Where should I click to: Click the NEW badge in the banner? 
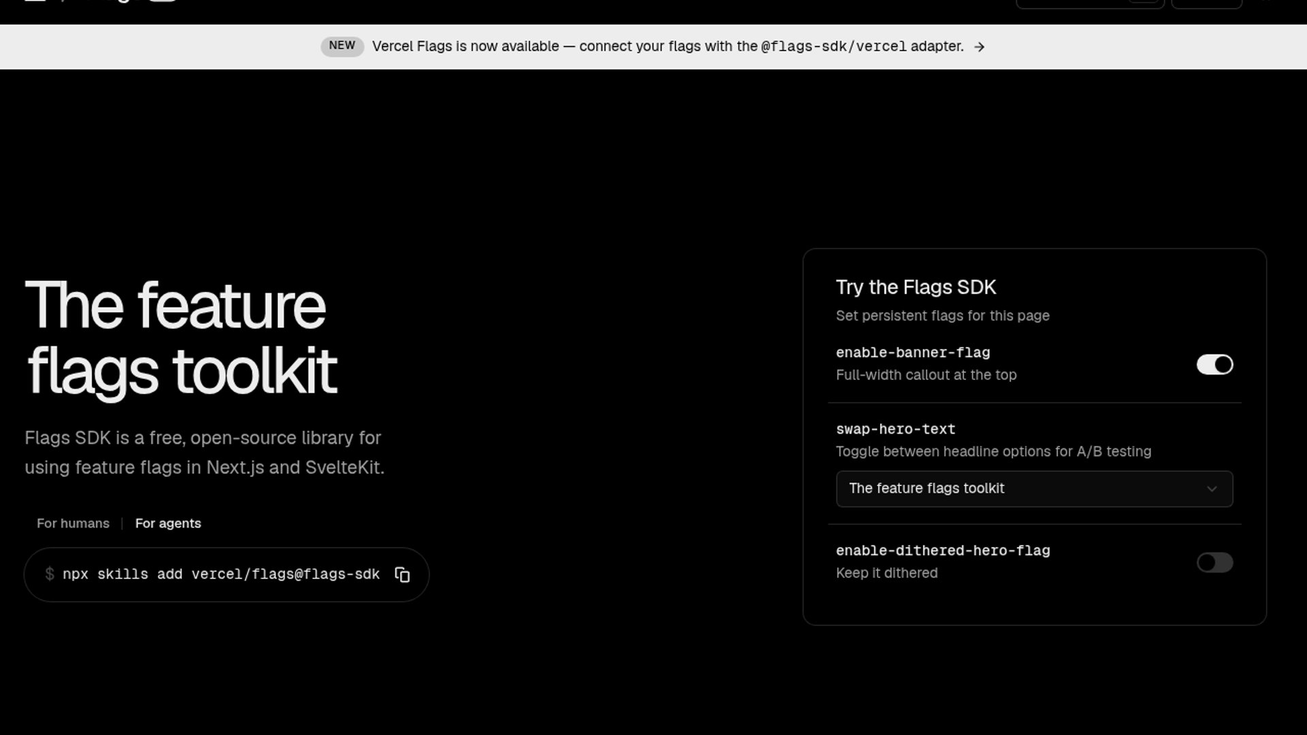(x=342, y=46)
